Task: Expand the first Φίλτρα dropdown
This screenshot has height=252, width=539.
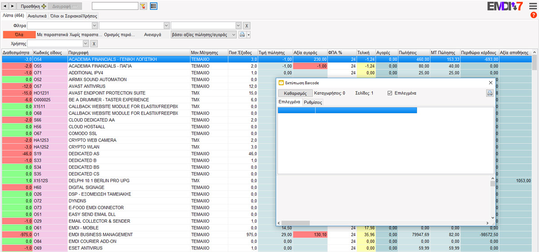Action: 94,26
